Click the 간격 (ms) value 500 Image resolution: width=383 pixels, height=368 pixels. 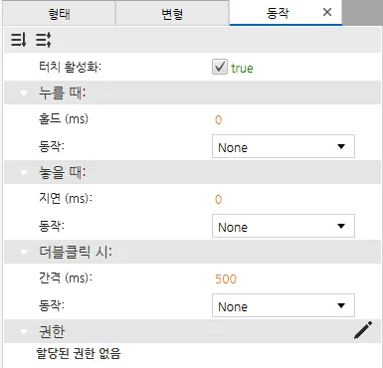pyautogui.click(x=226, y=279)
